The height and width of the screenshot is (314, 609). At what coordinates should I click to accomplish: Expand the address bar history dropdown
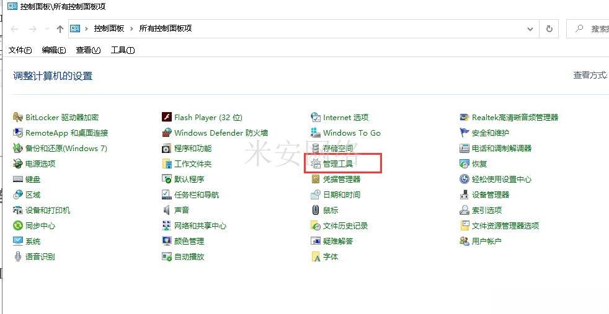pyautogui.click(x=530, y=28)
